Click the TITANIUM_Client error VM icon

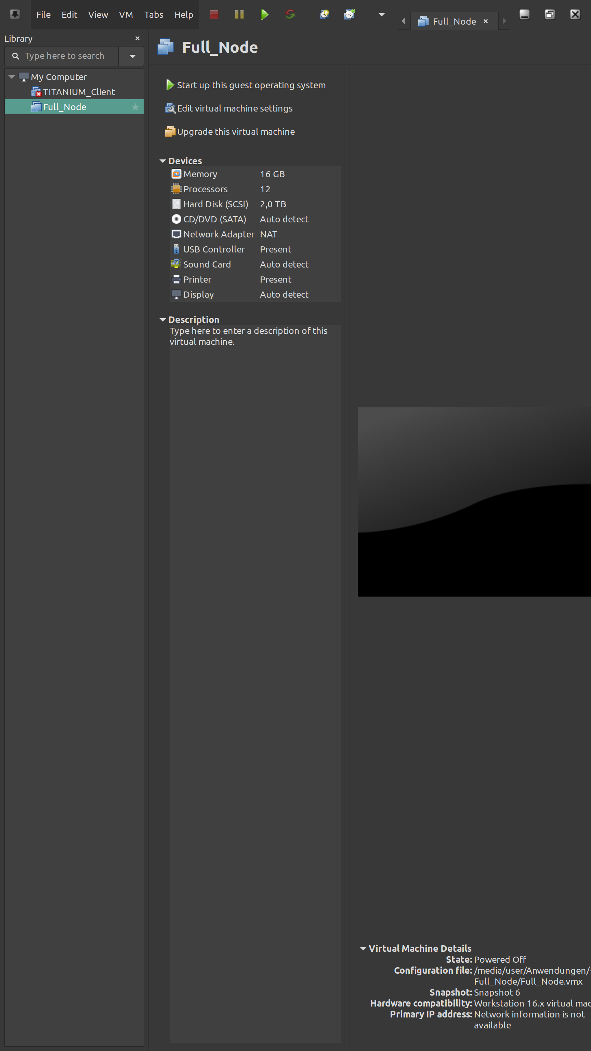pos(36,92)
